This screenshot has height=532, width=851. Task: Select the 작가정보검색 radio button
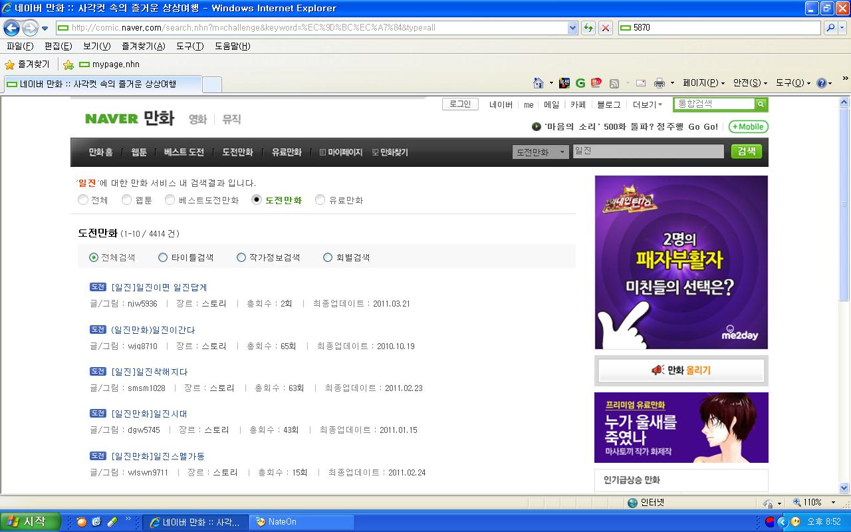(241, 257)
